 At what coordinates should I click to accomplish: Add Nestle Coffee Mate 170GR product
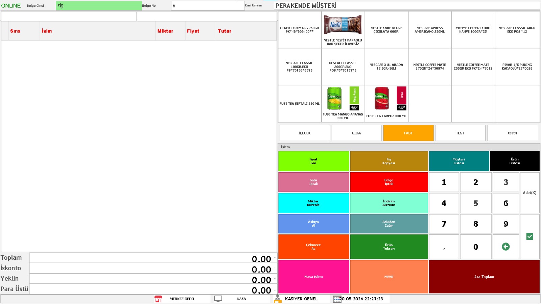click(430, 67)
